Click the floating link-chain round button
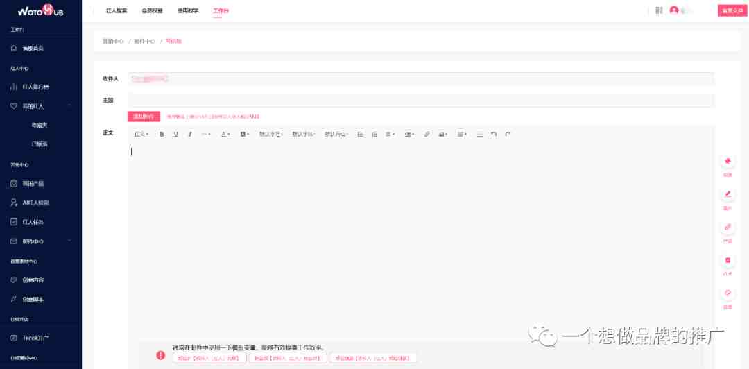 click(728, 227)
